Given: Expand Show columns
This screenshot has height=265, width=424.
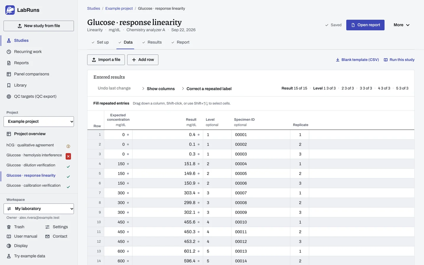Looking at the screenshot, I should point(158,89).
